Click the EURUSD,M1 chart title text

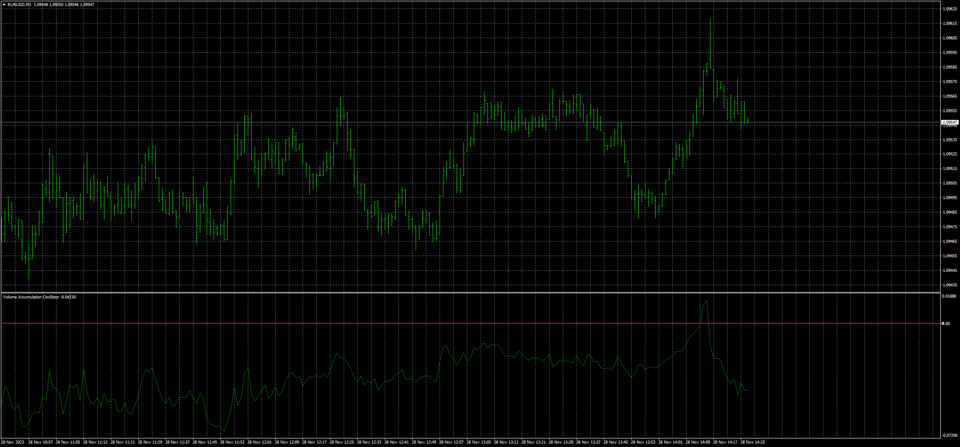tap(19, 4)
